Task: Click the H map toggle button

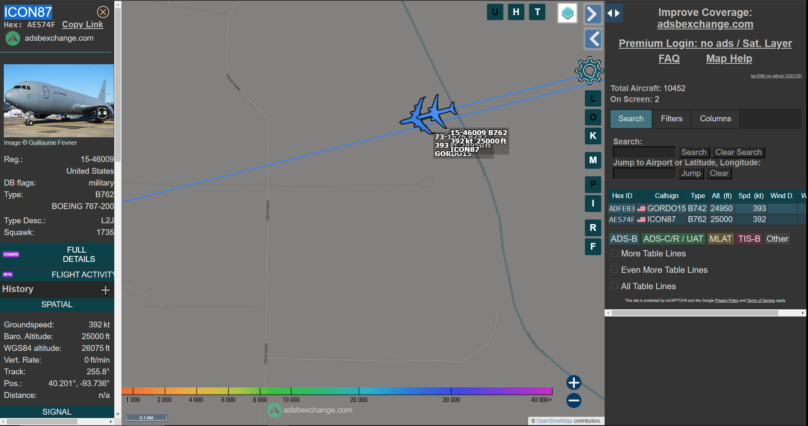Action: (x=516, y=12)
